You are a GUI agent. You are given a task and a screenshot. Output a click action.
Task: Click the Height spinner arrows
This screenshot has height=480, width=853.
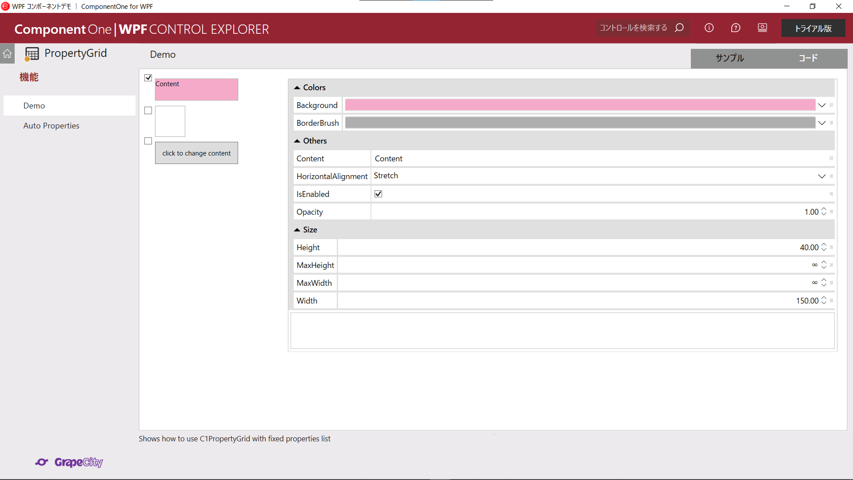point(824,247)
